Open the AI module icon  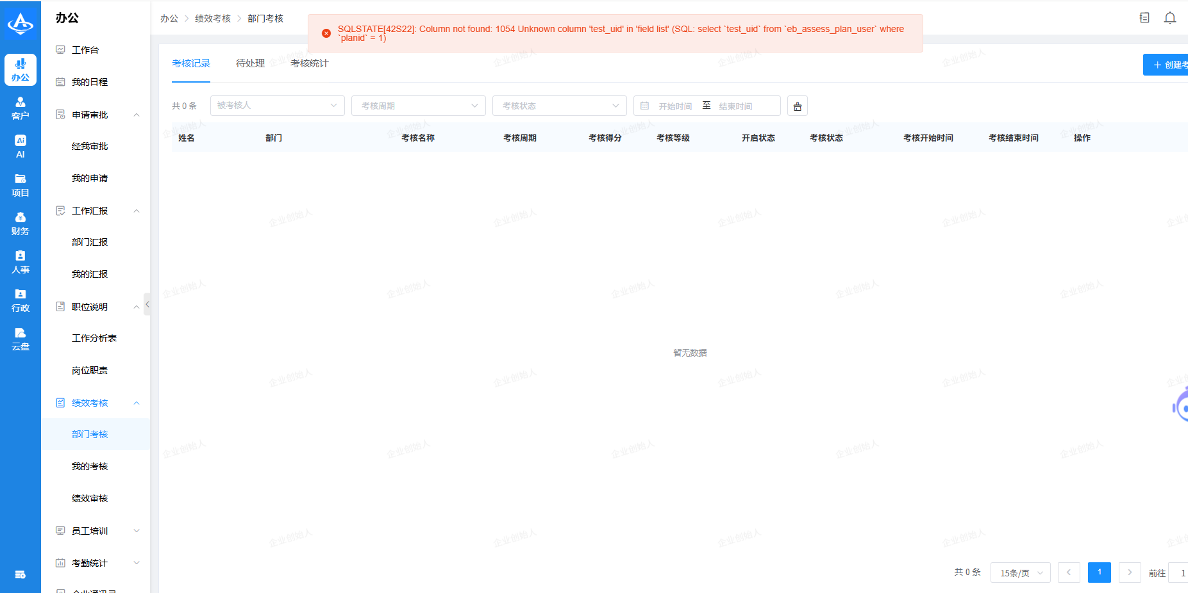pos(21,147)
